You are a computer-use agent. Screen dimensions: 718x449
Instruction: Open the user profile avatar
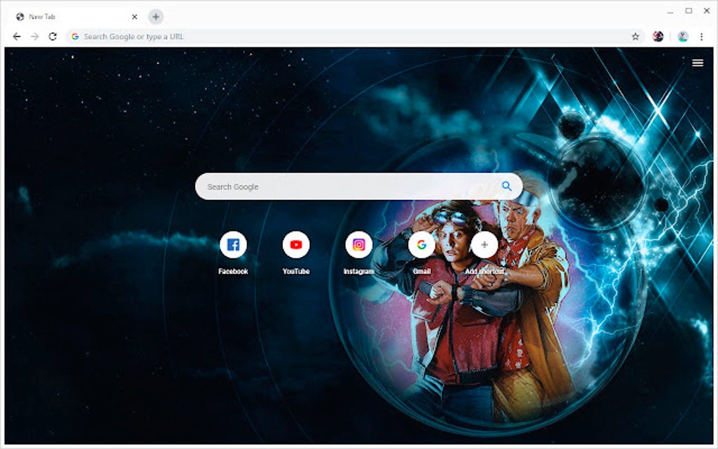[683, 37]
